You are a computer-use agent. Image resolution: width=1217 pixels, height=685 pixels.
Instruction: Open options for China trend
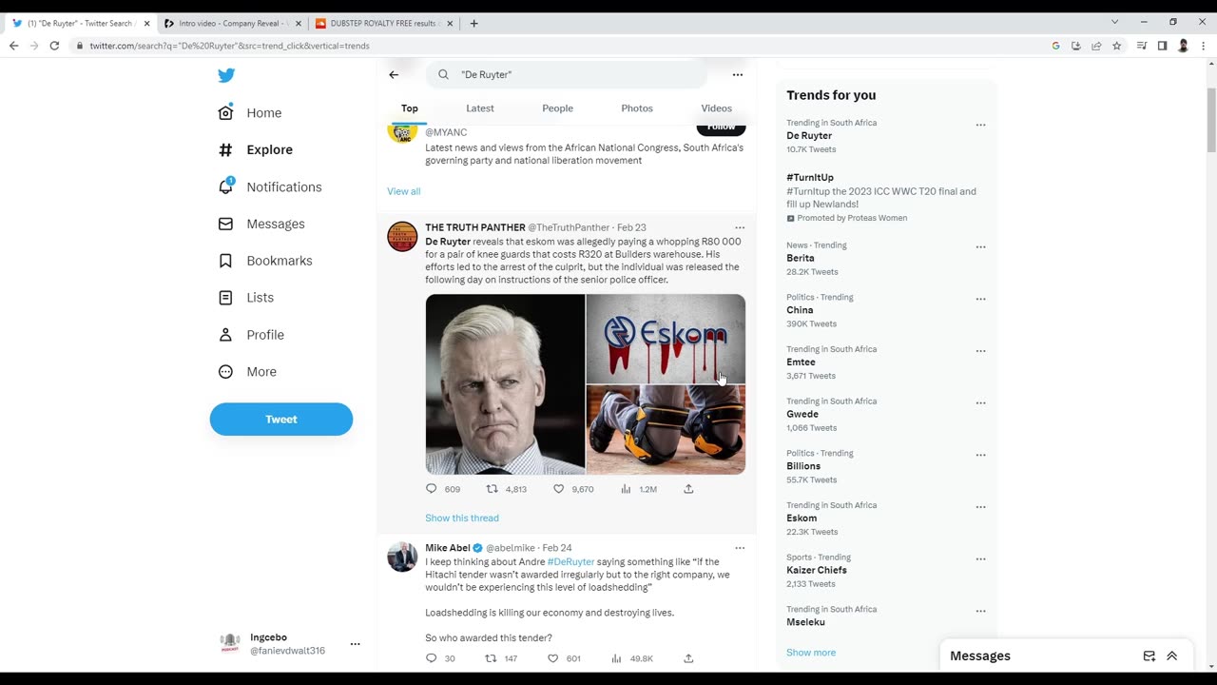[x=980, y=299]
